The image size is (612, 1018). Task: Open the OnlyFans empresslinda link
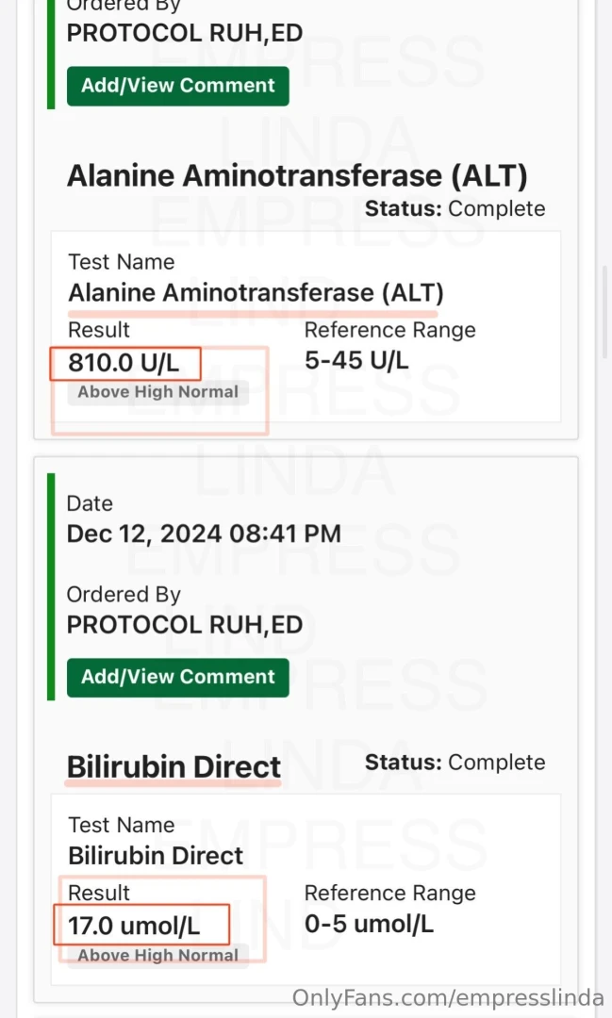point(444,997)
